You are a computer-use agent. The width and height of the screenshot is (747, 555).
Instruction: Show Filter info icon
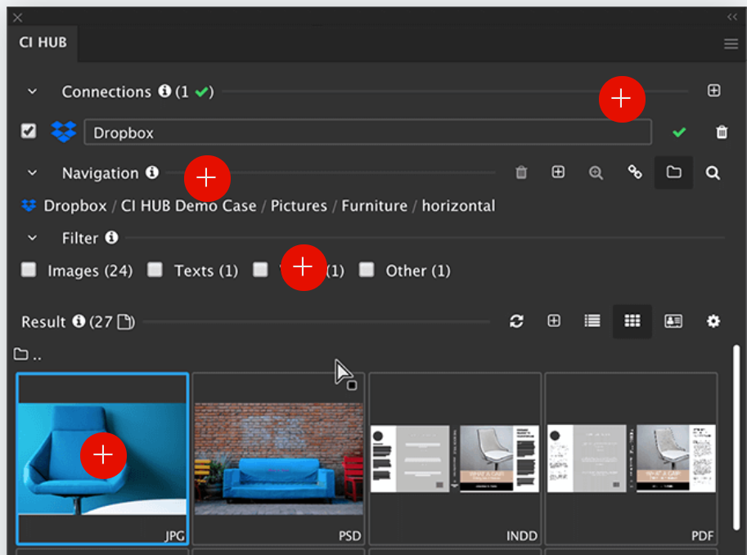pos(111,237)
